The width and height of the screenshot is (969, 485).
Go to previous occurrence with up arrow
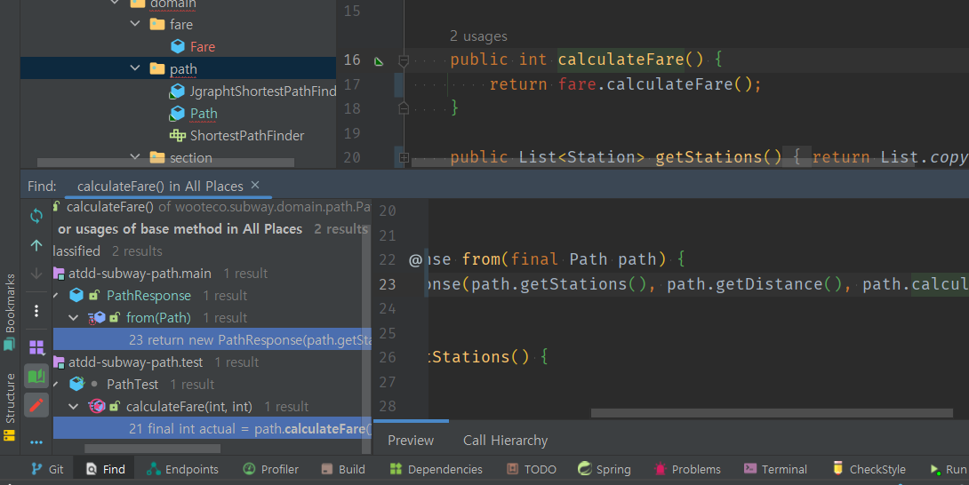(x=36, y=245)
